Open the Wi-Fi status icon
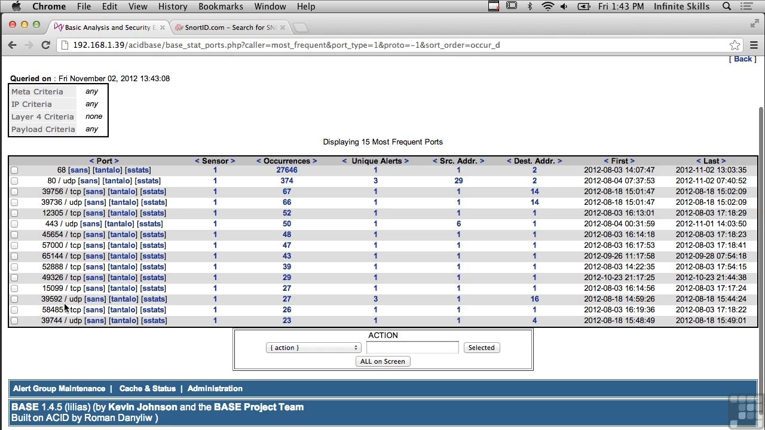This screenshot has height=430, width=765. pos(547,7)
